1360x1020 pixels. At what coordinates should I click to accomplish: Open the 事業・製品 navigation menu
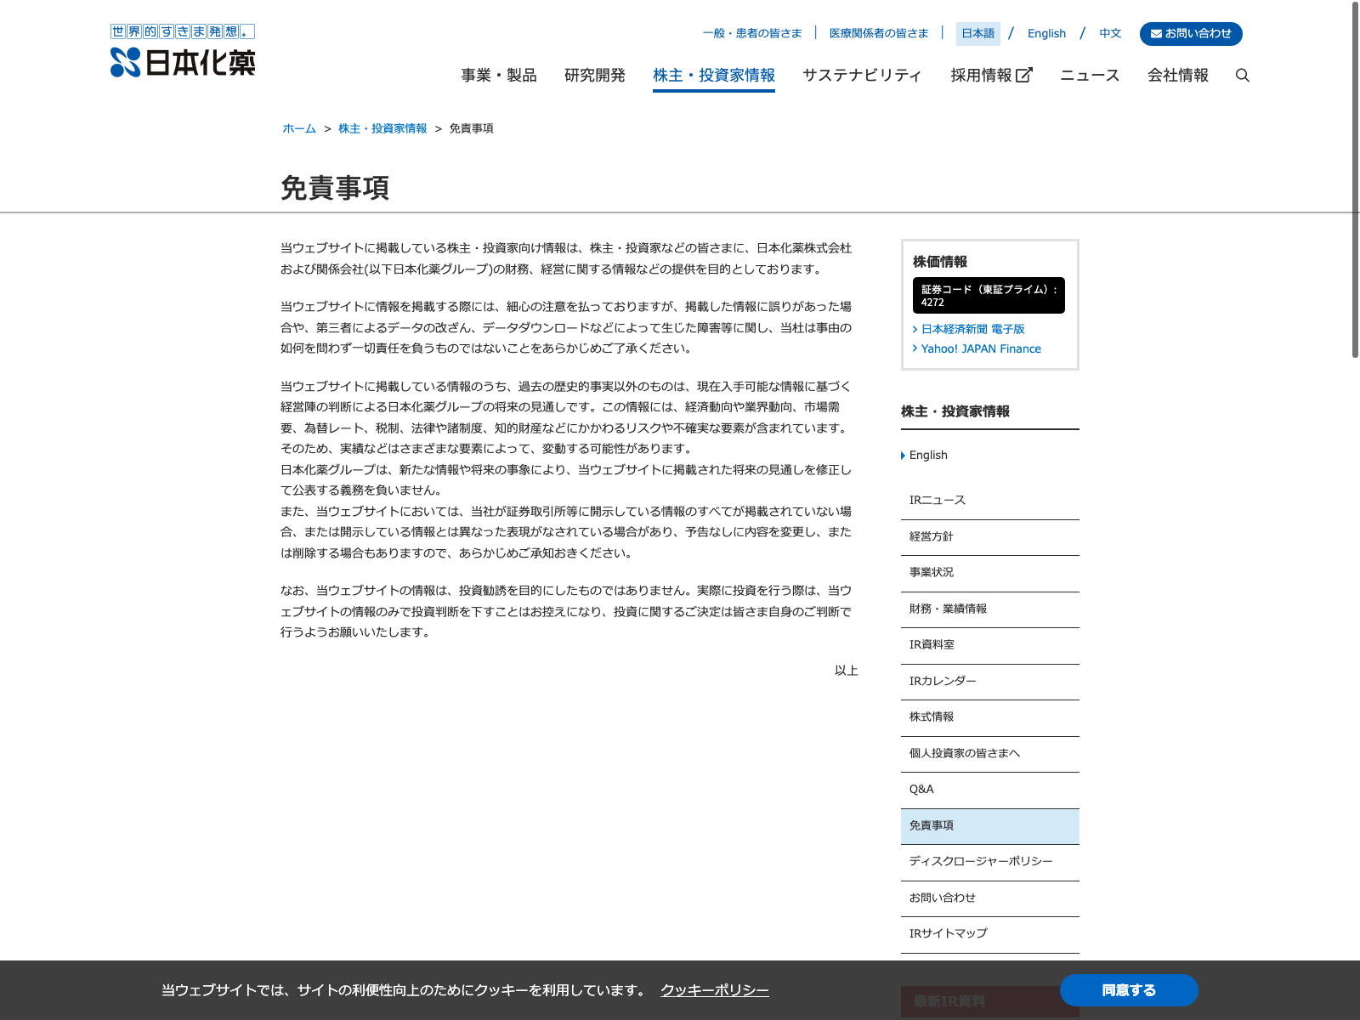coord(499,76)
